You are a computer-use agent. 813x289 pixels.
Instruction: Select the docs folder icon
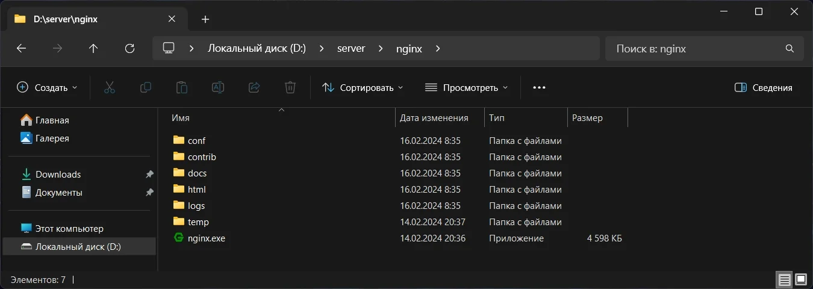click(178, 173)
